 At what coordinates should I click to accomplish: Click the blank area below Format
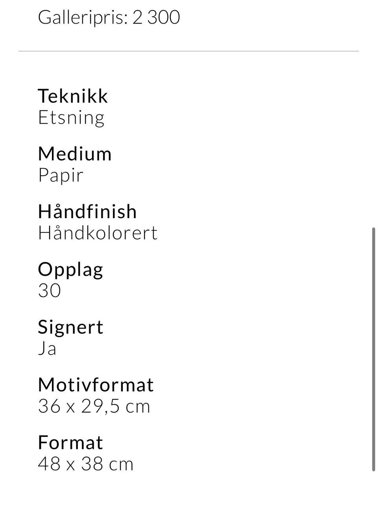pyautogui.click(x=189, y=498)
